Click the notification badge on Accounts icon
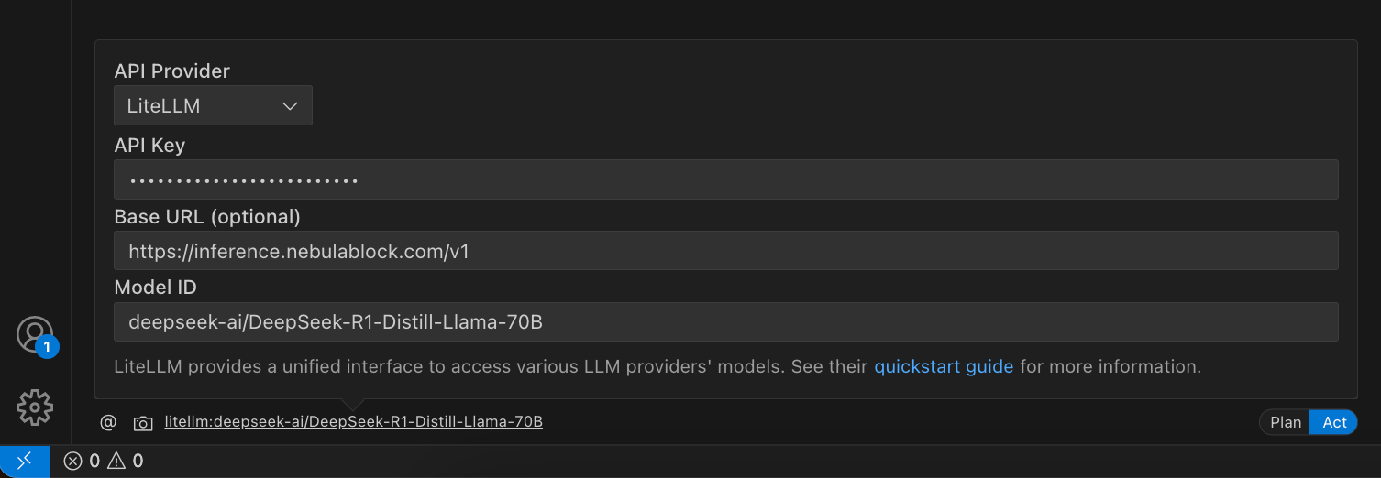 point(47,347)
